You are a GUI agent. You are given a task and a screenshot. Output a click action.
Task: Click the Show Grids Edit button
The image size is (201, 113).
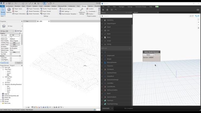pyautogui.click(x=15, y=52)
